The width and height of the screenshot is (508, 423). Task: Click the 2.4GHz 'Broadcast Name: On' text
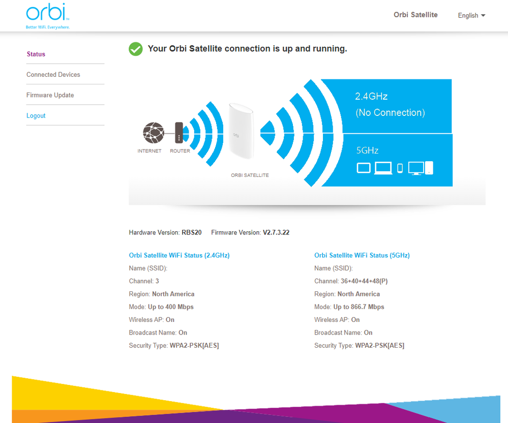[158, 333]
